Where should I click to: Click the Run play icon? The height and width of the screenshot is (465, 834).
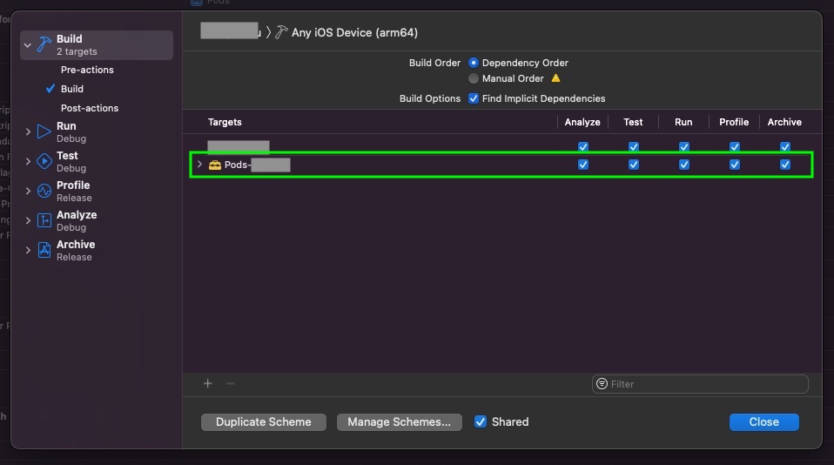tap(44, 132)
